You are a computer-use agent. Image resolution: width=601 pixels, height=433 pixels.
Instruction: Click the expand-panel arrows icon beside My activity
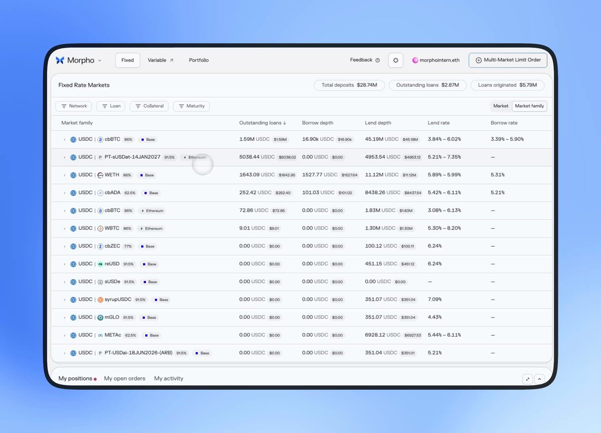click(527, 379)
